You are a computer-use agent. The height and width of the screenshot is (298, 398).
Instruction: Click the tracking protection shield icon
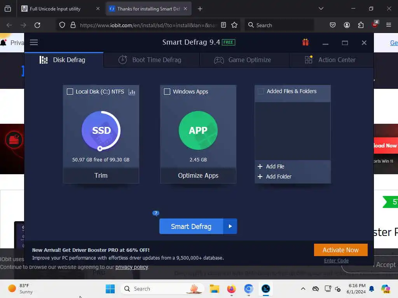pos(62,25)
